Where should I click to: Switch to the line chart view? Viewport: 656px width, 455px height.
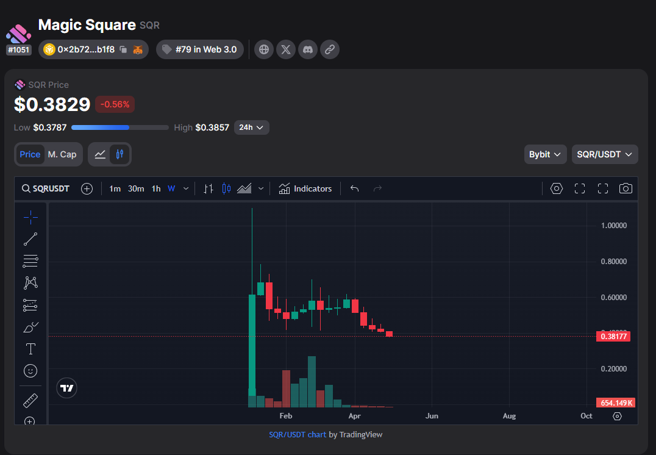point(100,154)
